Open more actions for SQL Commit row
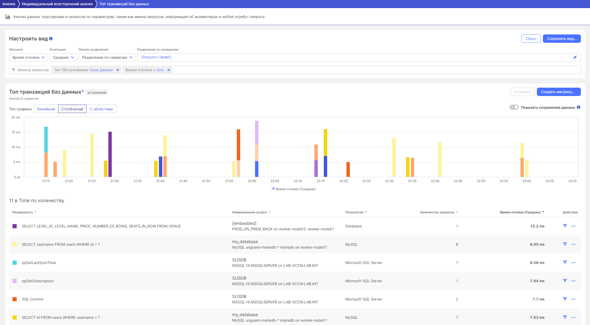This screenshot has width=590, height=325. point(573,299)
